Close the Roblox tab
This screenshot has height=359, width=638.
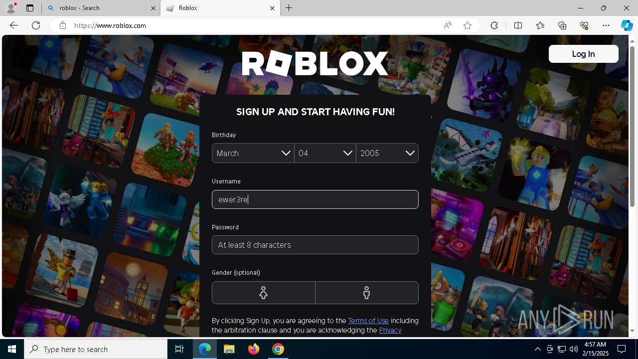click(x=272, y=8)
